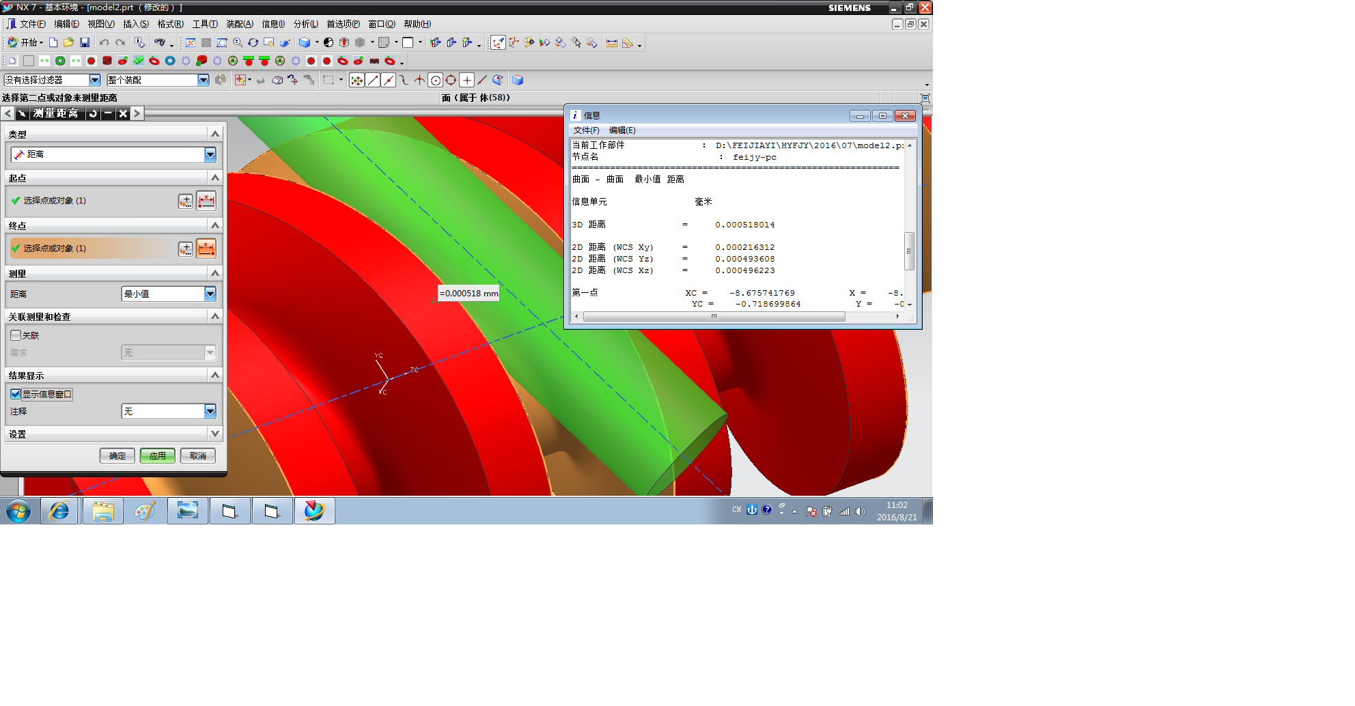This screenshot has height=706, width=1355.
Task: Click the reset dialog arrow in title
Action: 93,113
